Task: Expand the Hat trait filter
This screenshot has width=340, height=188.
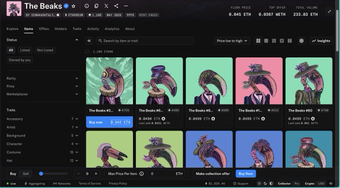Action: [x=42, y=160]
